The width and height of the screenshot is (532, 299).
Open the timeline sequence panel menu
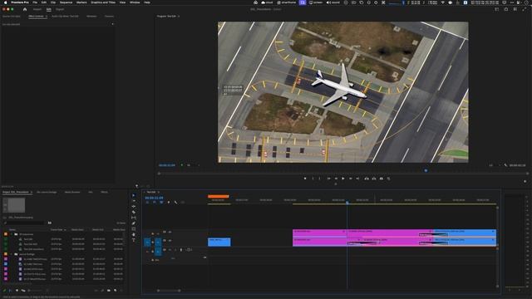158,192
